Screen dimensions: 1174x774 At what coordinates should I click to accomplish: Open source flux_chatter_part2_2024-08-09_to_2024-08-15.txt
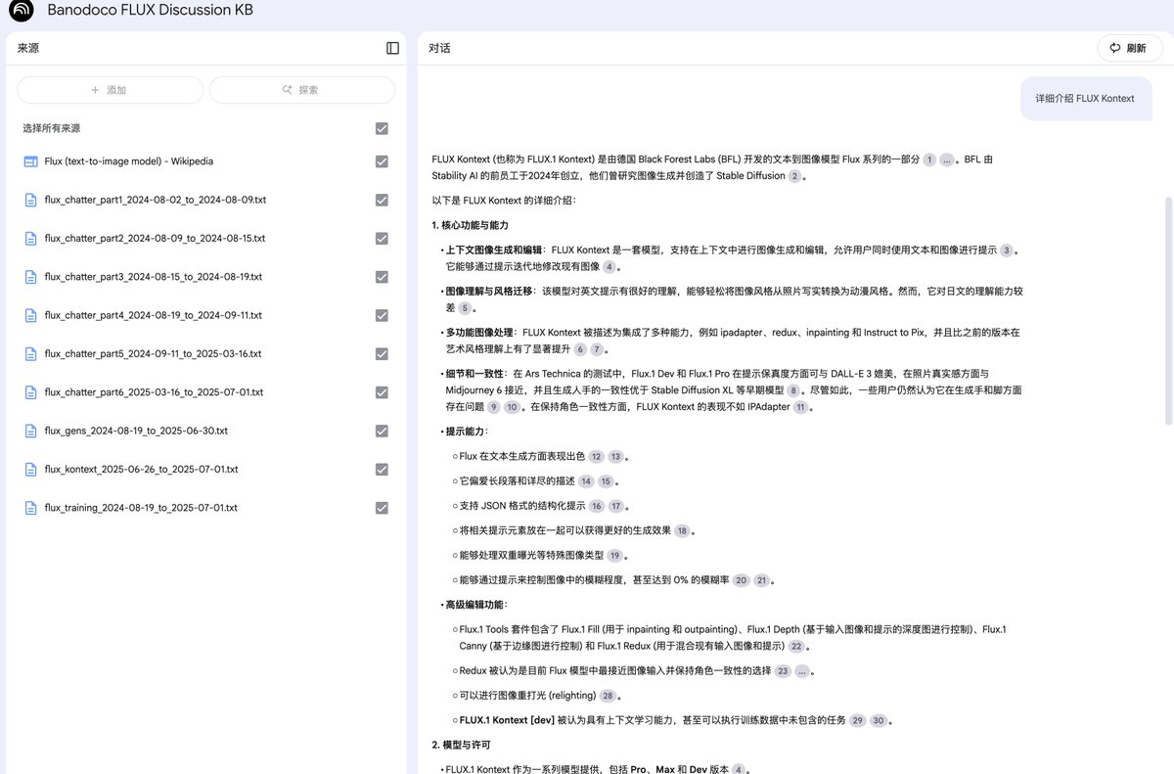coord(155,239)
